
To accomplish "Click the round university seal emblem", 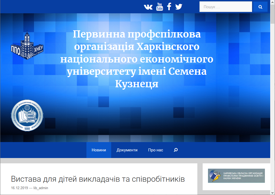I will click(27, 115).
